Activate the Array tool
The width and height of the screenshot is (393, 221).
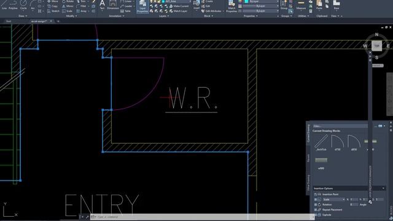(x=82, y=11)
